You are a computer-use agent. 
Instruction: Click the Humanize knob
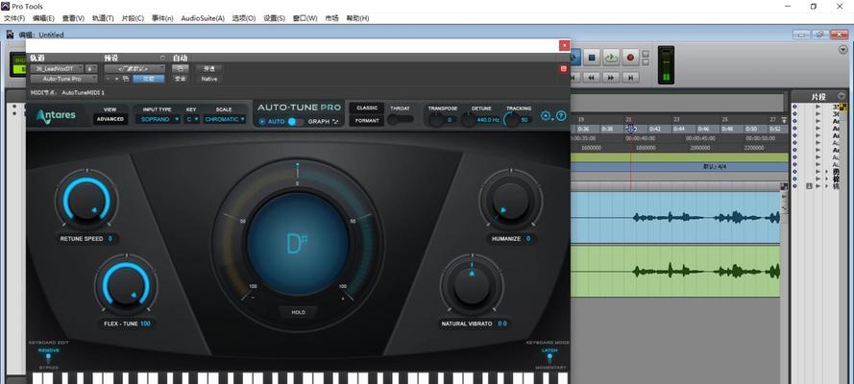510,200
